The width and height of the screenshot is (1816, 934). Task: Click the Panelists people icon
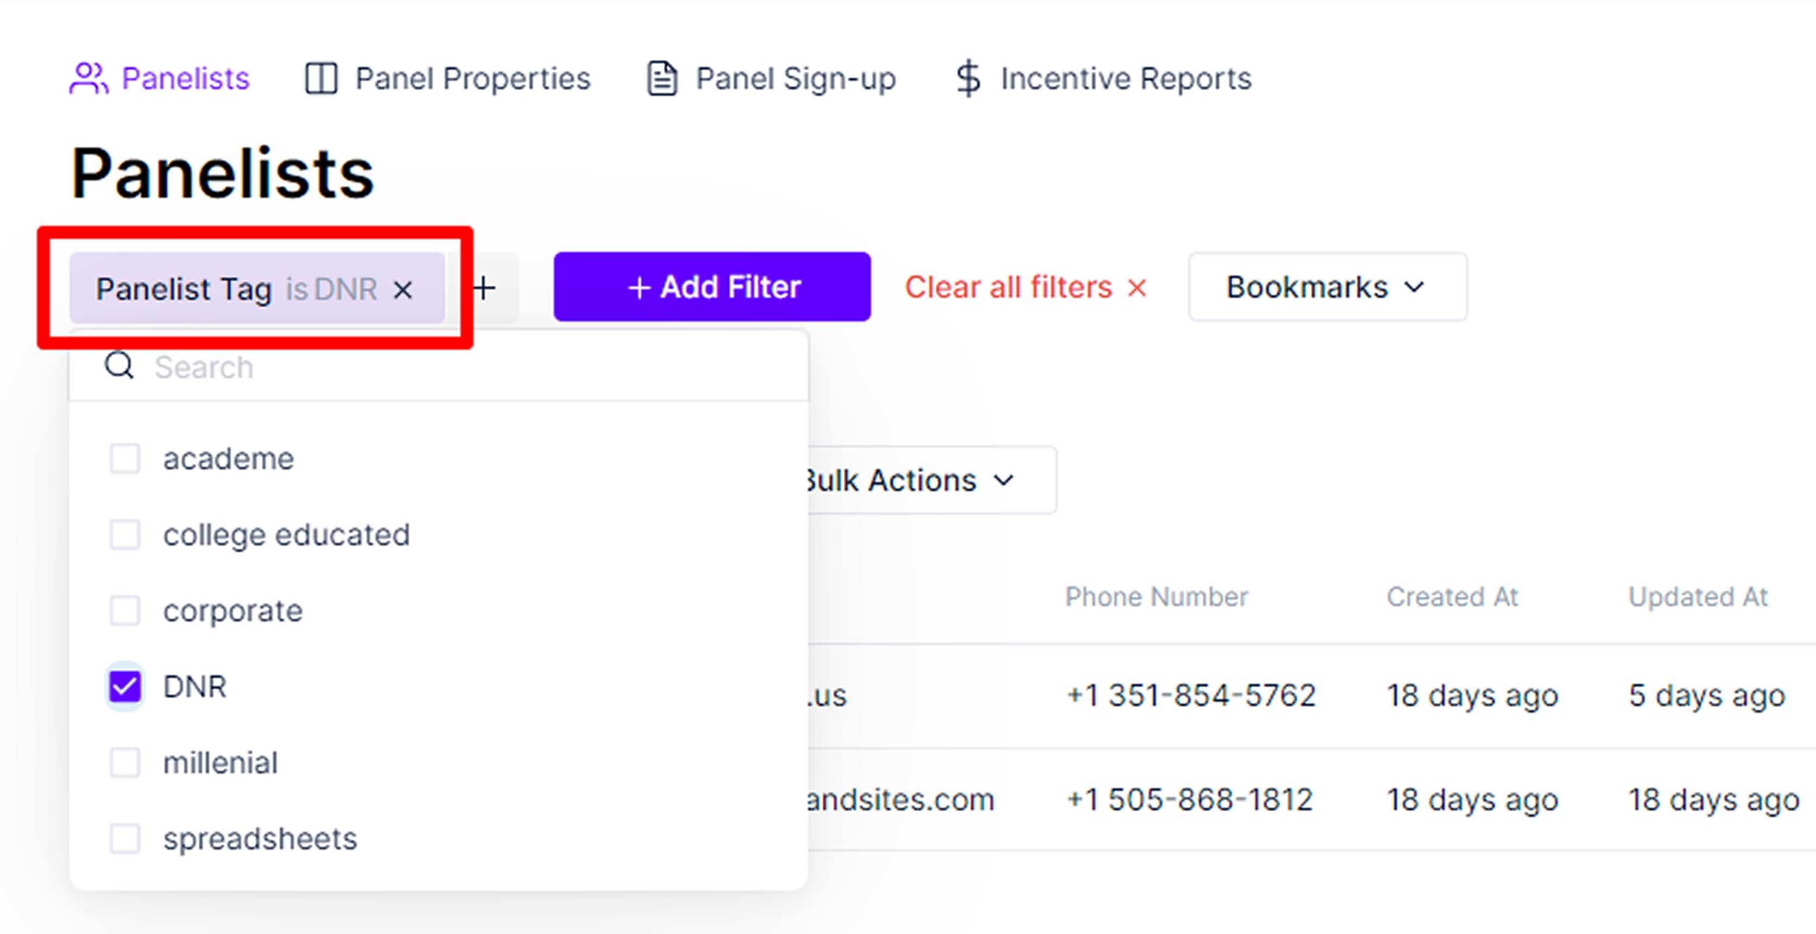89,78
